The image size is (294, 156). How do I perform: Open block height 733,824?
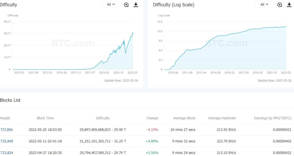[x=7, y=153]
